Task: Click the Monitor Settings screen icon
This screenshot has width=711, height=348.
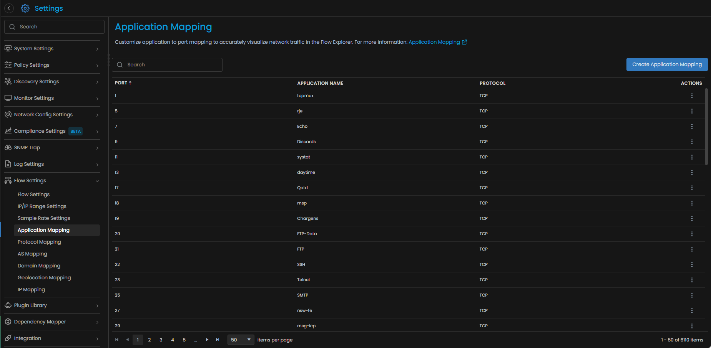Action: tap(8, 98)
